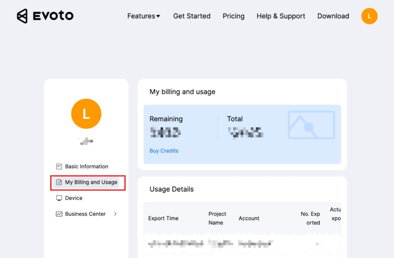Viewport: 394px width, 258px height.
Task: Click the Business Center chart icon
Action: tap(59, 214)
